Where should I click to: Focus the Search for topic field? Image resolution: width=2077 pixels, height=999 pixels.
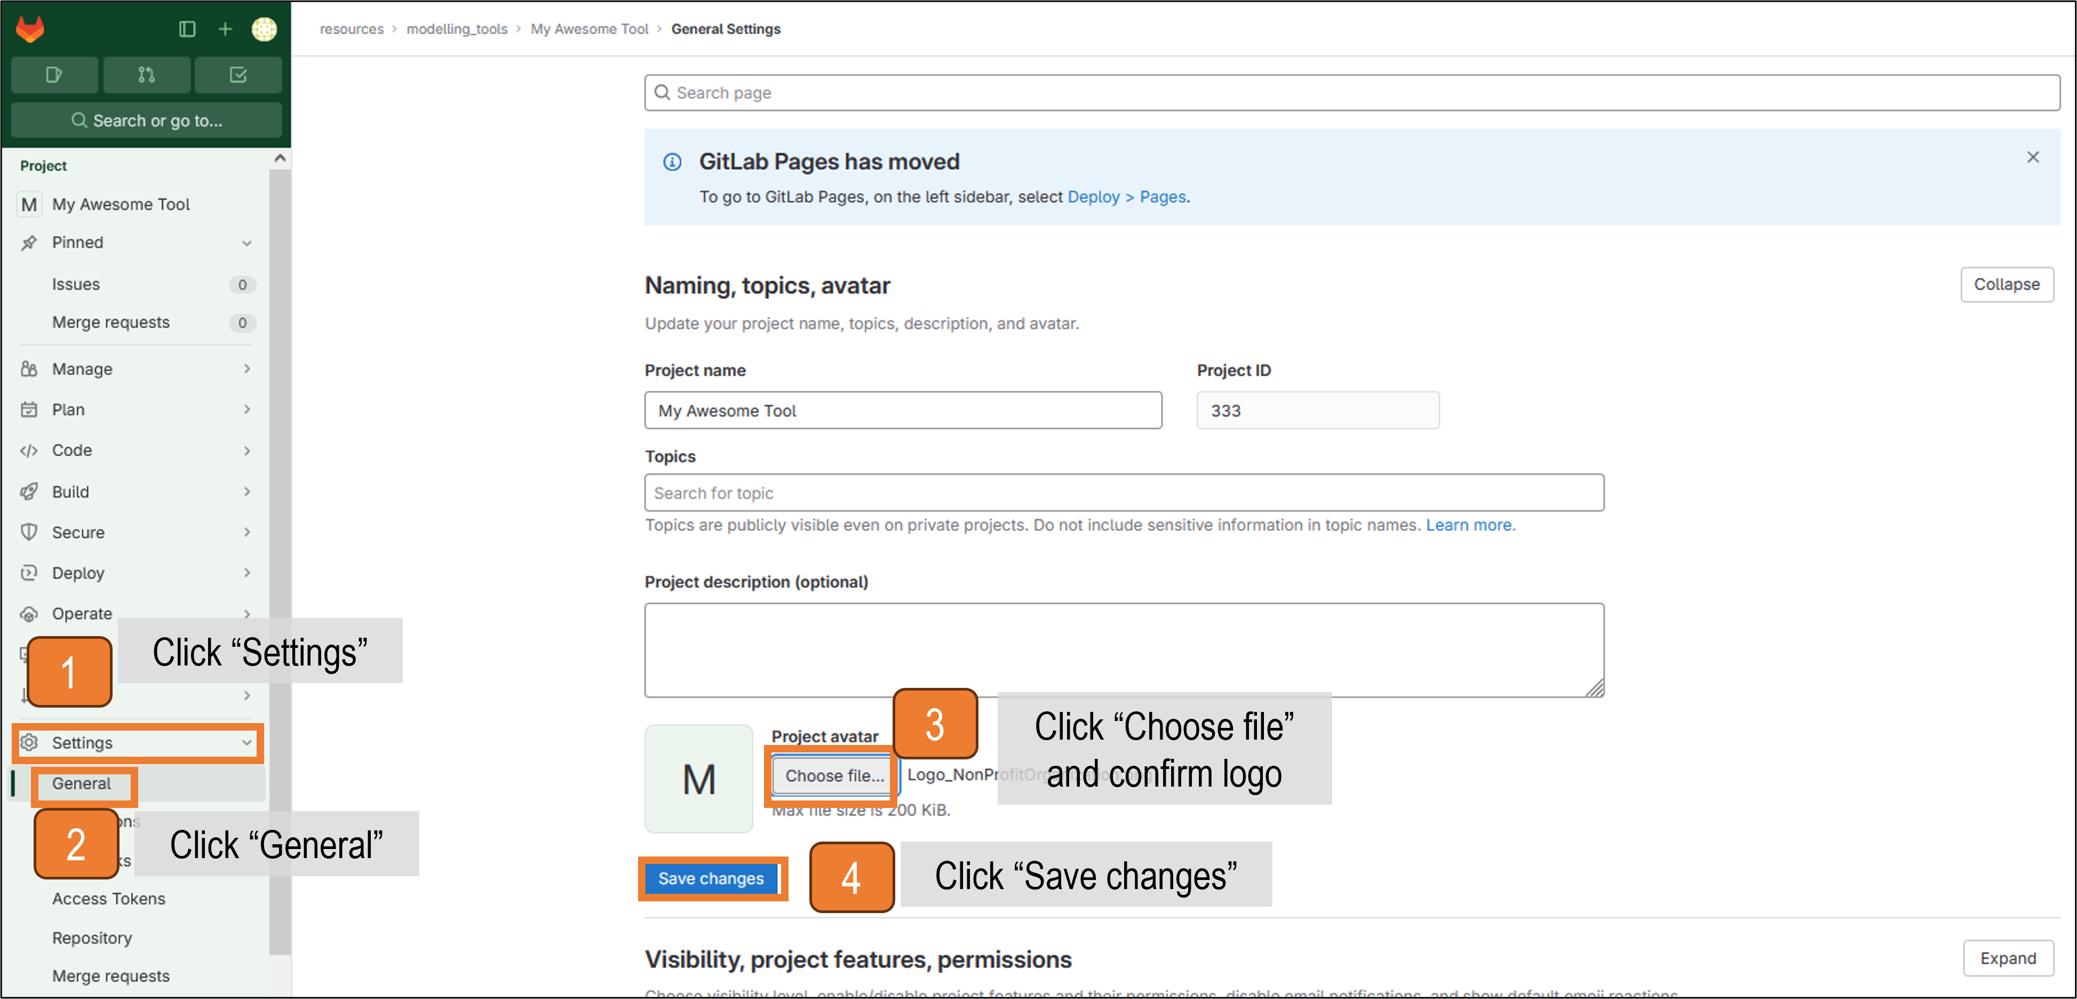[x=1124, y=493]
